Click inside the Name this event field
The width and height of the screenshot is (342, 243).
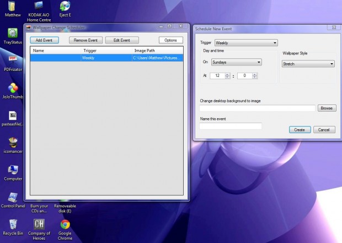pyautogui.click(x=231, y=126)
